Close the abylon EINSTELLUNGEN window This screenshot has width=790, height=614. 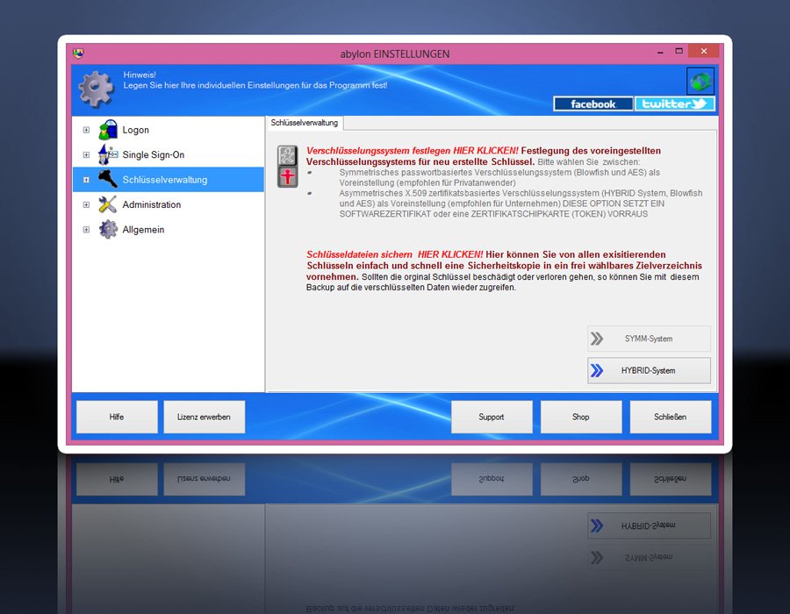click(x=703, y=51)
